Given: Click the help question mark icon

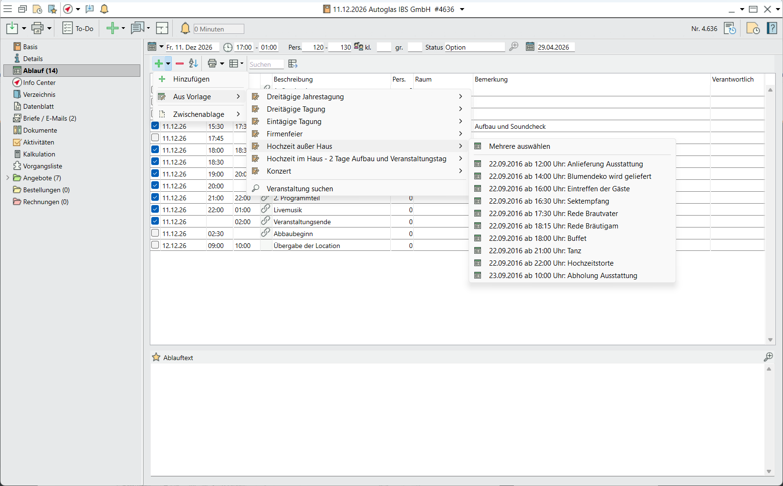Looking at the screenshot, I should (x=772, y=29).
